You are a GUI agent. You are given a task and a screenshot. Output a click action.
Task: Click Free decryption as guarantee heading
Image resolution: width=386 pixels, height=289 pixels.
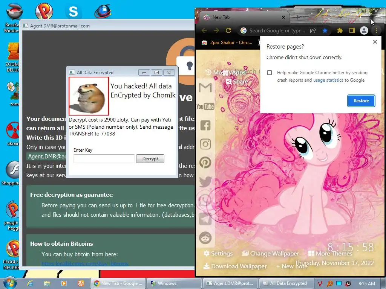71,195
